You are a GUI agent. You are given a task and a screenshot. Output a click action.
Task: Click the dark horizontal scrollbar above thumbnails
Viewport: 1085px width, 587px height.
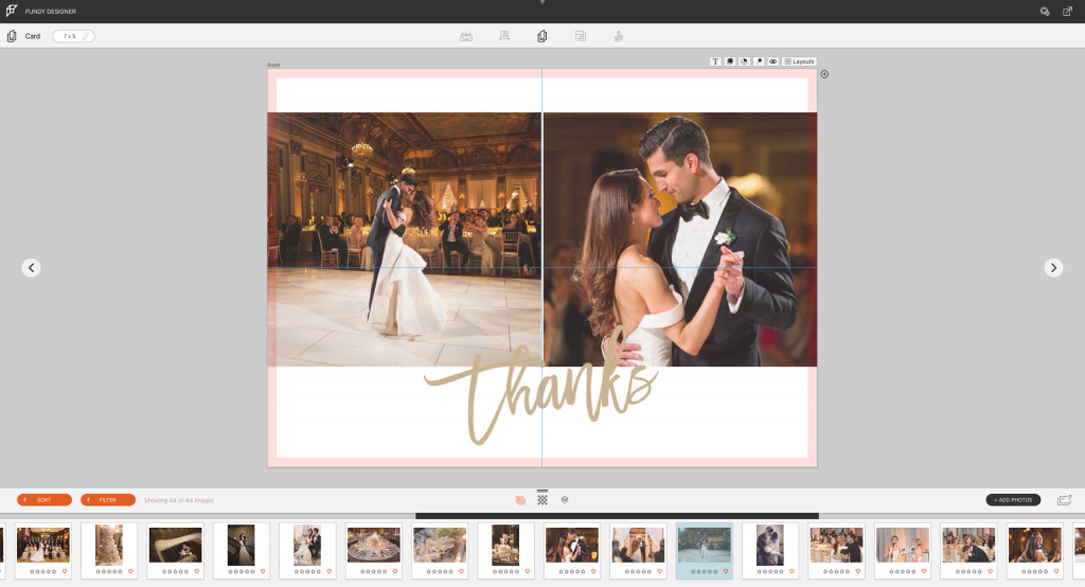click(617, 516)
